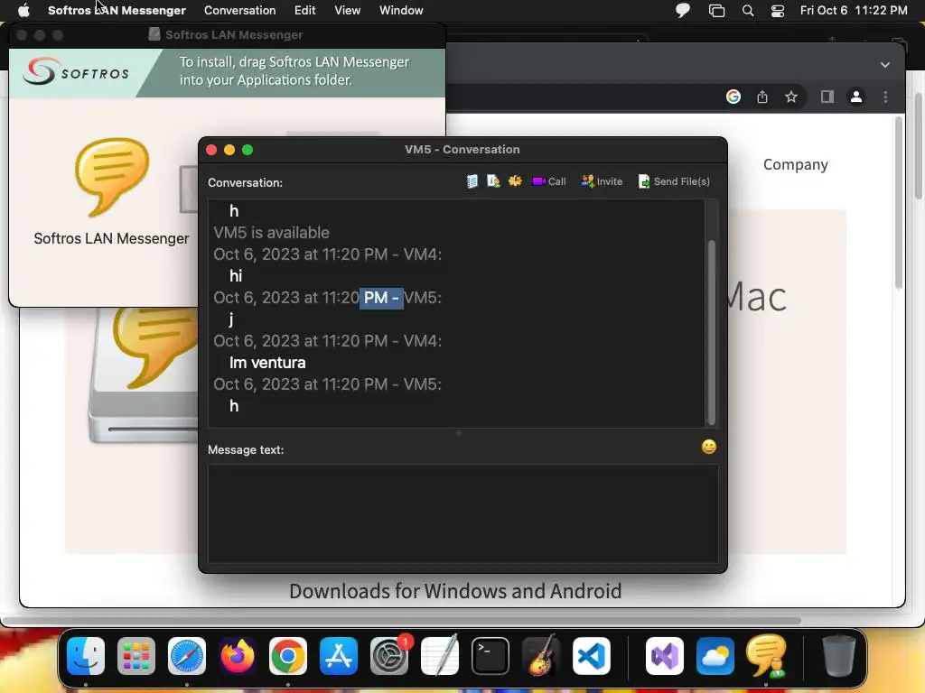Click the orange splat icon in conversation toolbar
Image resolution: width=925 pixels, height=693 pixels.
[515, 181]
